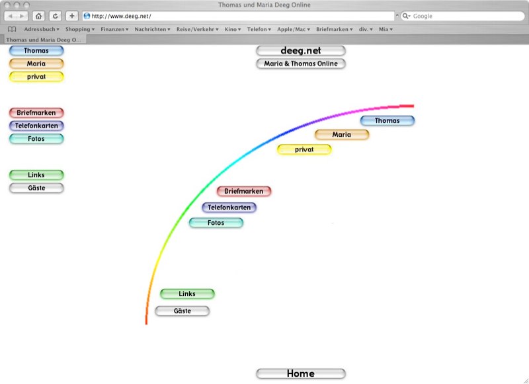This screenshot has width=529, height=384.
Task: Open the Telefonkarten link beside the rainbow arc
Action: tap(229, 208)
